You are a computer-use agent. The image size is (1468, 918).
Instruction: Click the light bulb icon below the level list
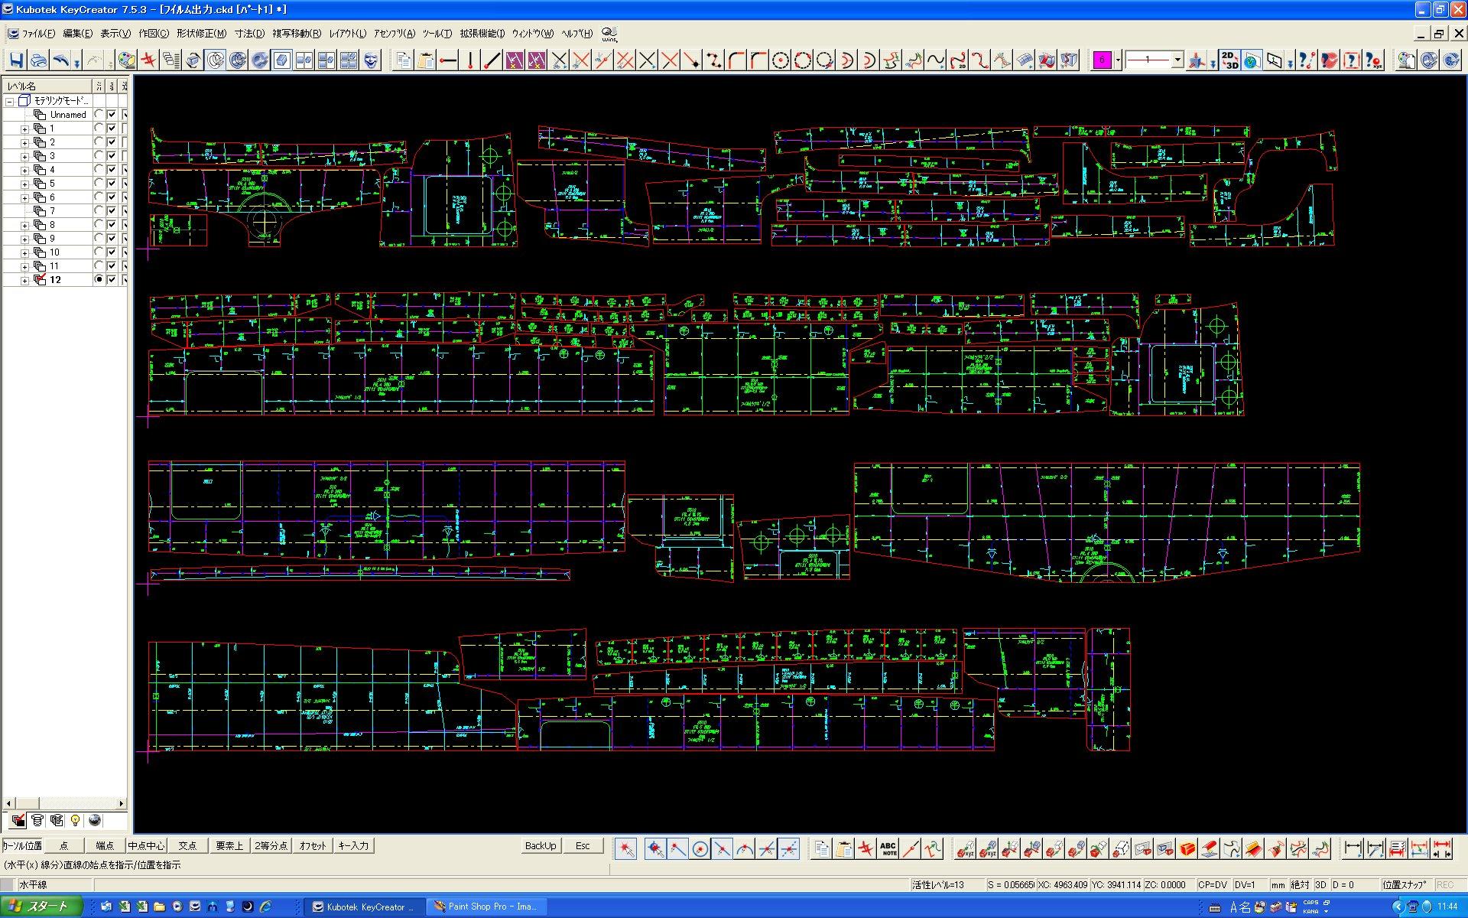pos(75,820)
